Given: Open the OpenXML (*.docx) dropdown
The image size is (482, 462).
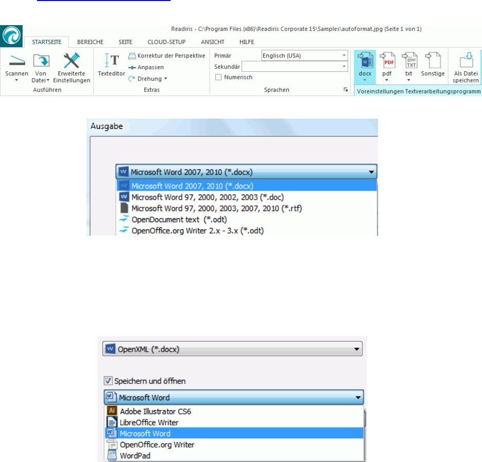Looking at the screenshot, I should tap(232, 349).
